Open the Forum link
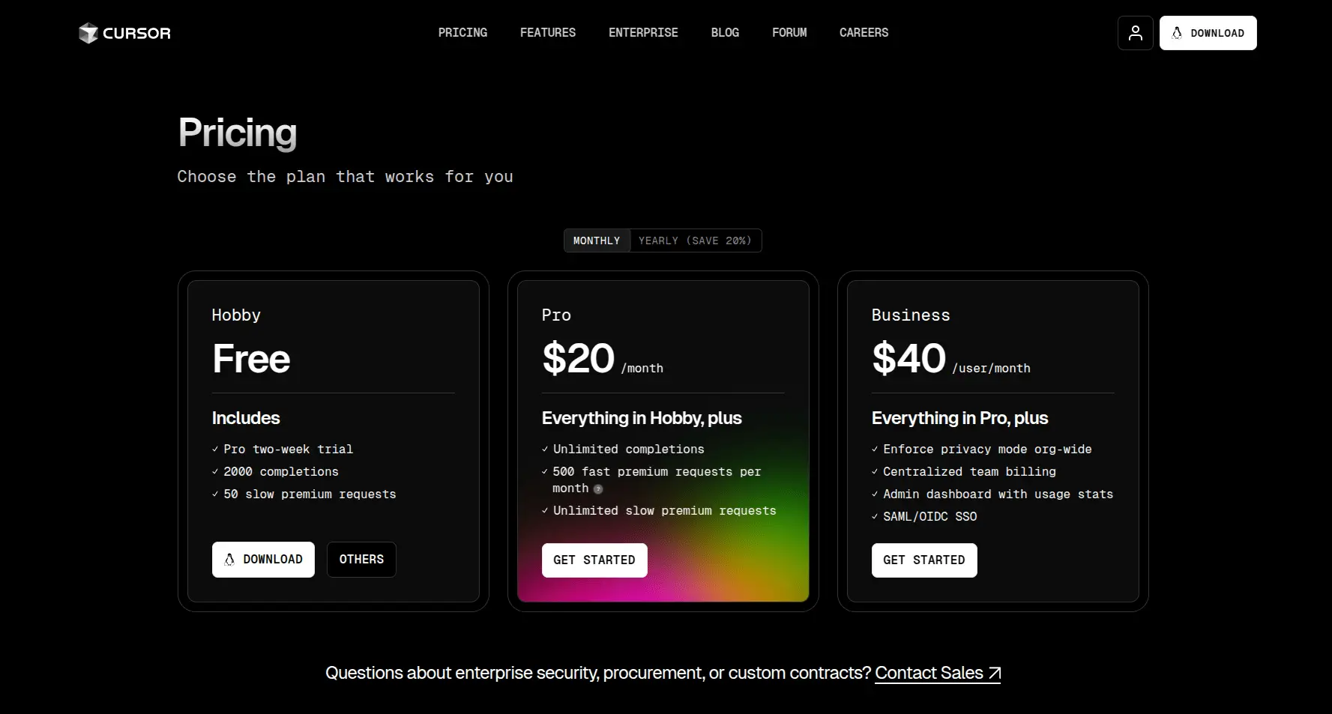The height and width of the screenshot is (714, 1332). pyautogui.click(x=789, y=33)
